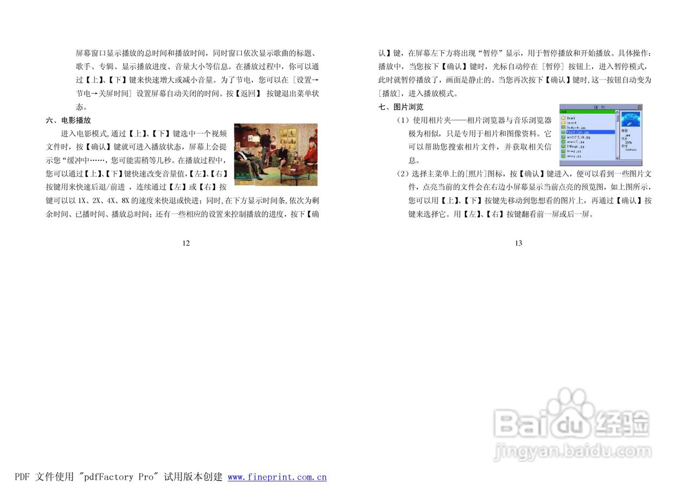The width and height of the screenshot is (694, 490).
Task: Click page number 12
Action: click(x=186, y=243)
